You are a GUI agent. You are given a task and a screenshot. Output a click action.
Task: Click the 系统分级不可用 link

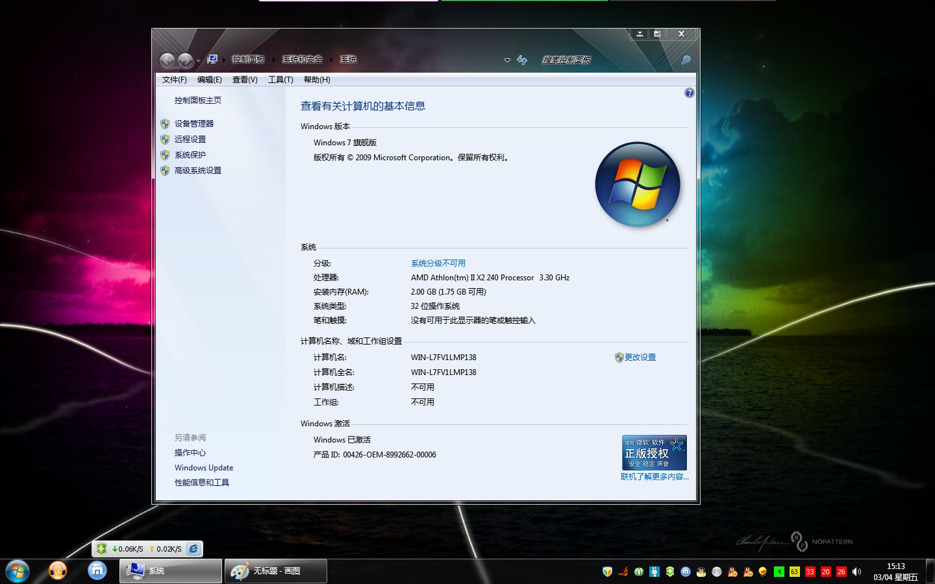438,263
